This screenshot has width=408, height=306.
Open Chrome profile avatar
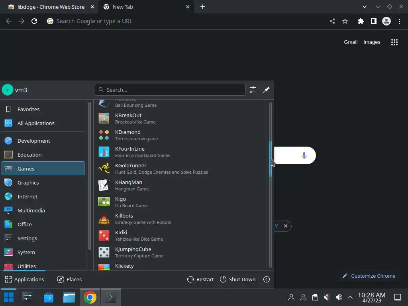386,21
